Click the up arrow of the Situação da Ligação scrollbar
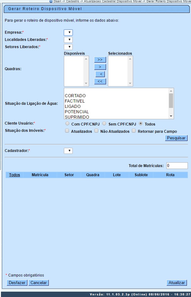 [x=171, y=91]
